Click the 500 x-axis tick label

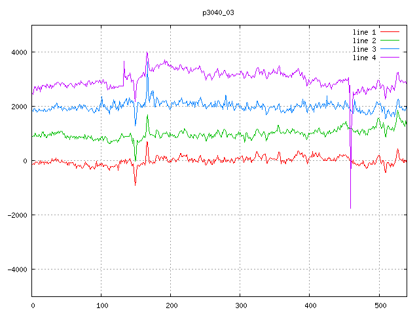[x=379, y=305]
